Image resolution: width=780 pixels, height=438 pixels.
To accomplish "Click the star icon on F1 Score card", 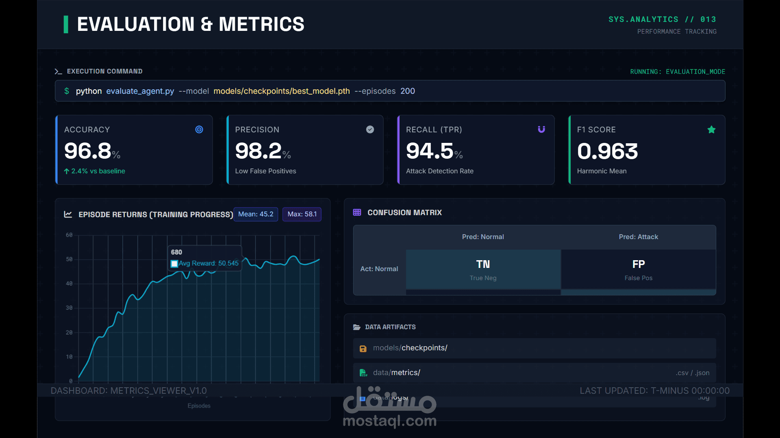I will coord(711,129).
